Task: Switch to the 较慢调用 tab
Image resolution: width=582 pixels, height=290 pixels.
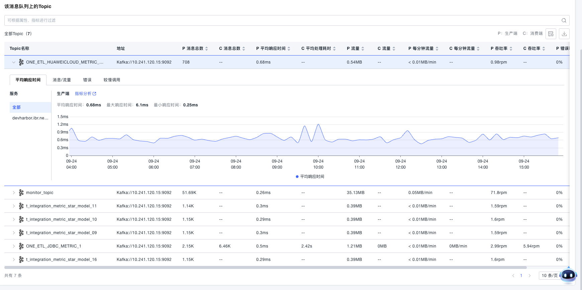Action: [112, 80]
